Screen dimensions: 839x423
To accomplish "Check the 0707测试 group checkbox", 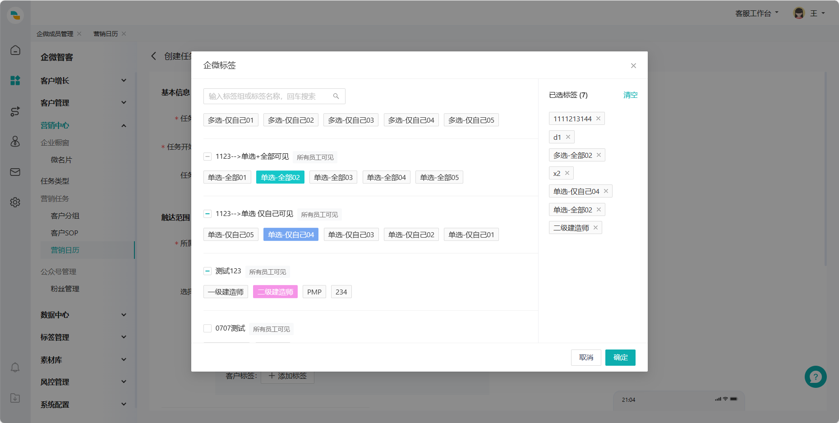I will [x=207, y=328].
